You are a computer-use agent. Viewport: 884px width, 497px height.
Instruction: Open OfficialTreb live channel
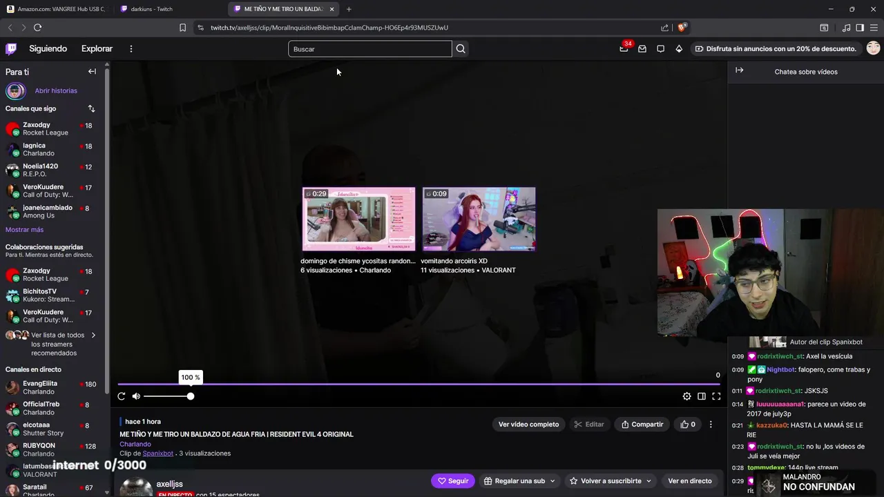click(54, 408)
